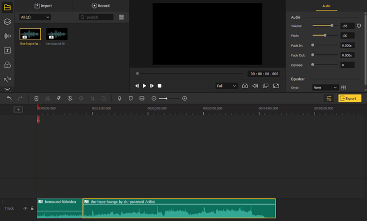Click the lightning bolt speed icon
The height and width of the screenshot is (221, 367).
(x=59, y=98)
